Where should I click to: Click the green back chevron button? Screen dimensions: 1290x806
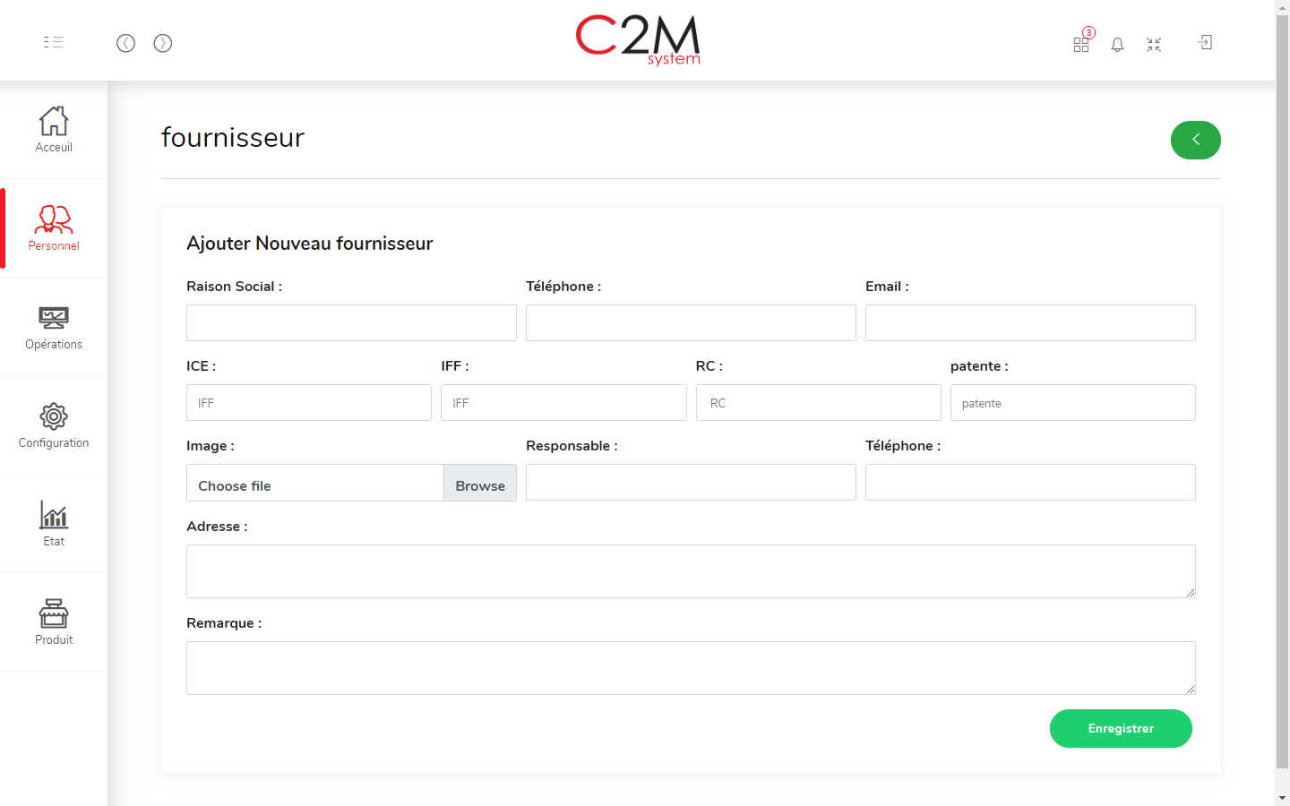click(1195, 140)
